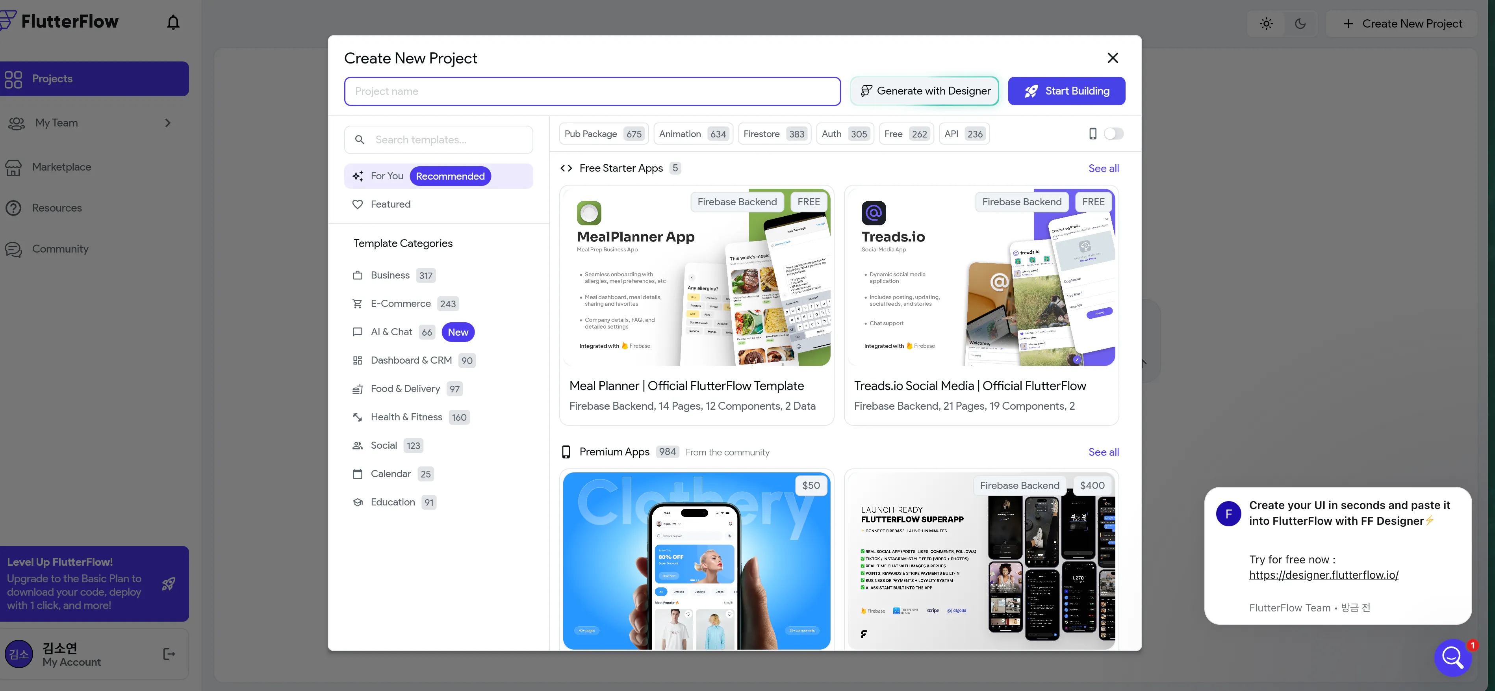
Task: Filter by Pub Package tag
Action: coord(604,134)
